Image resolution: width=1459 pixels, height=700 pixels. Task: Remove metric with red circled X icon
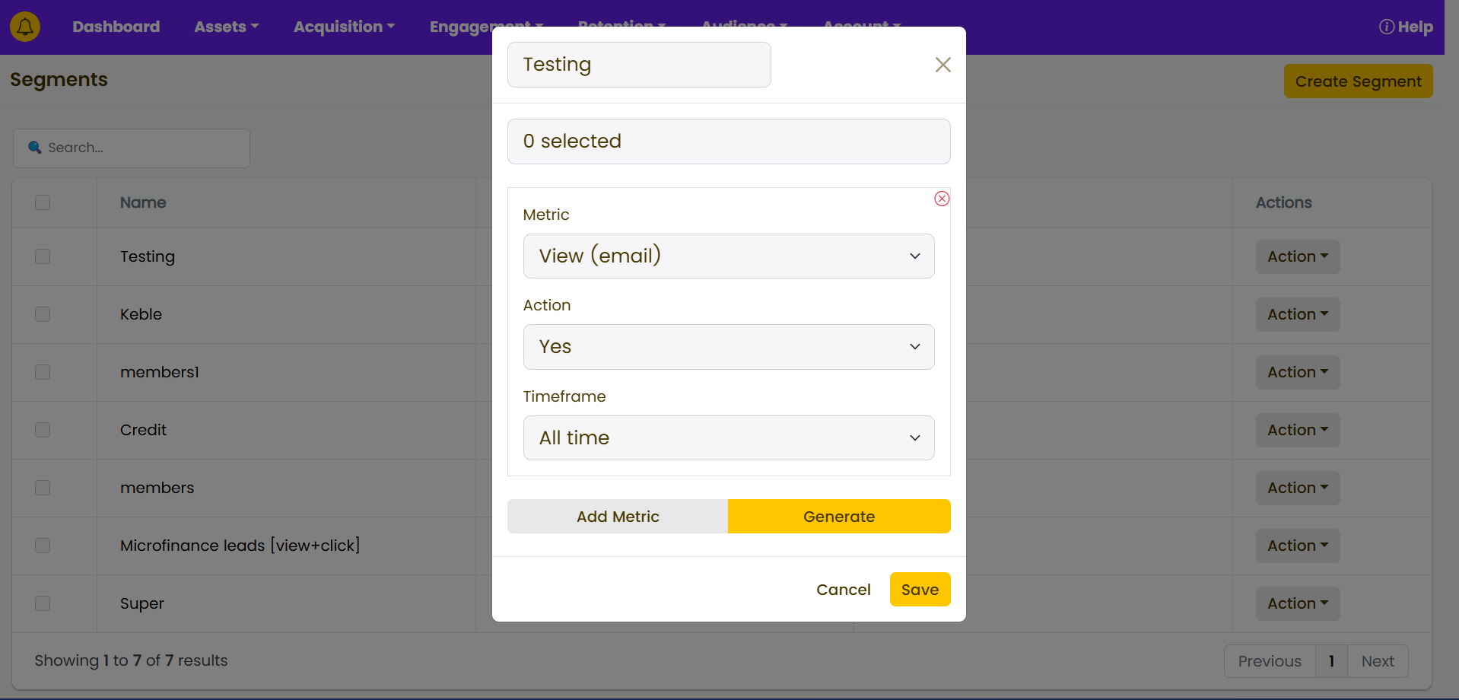[942, 199]
